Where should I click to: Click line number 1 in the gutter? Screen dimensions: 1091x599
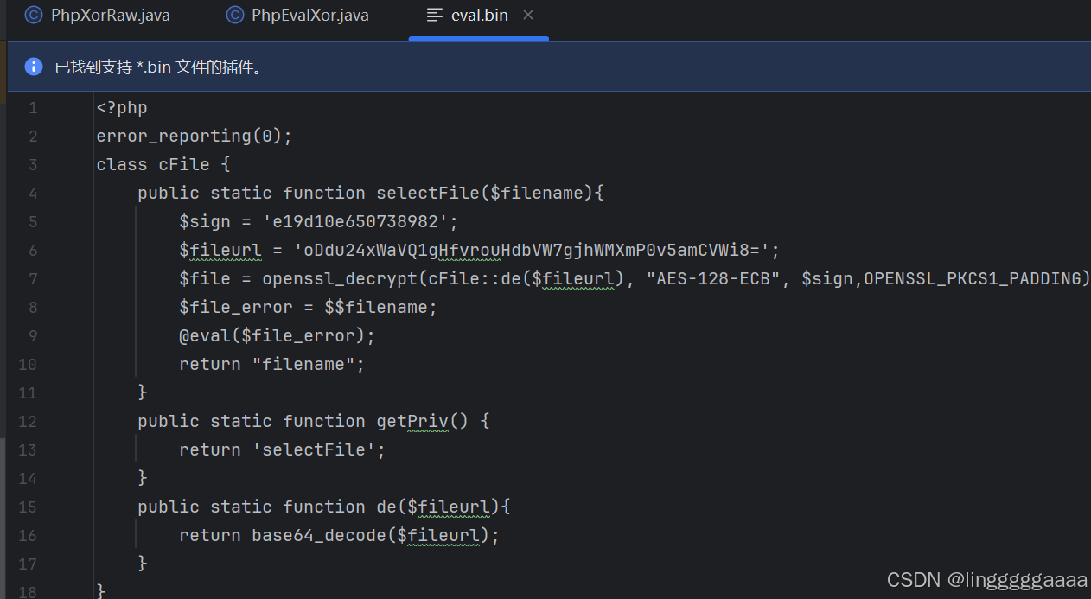33,108
